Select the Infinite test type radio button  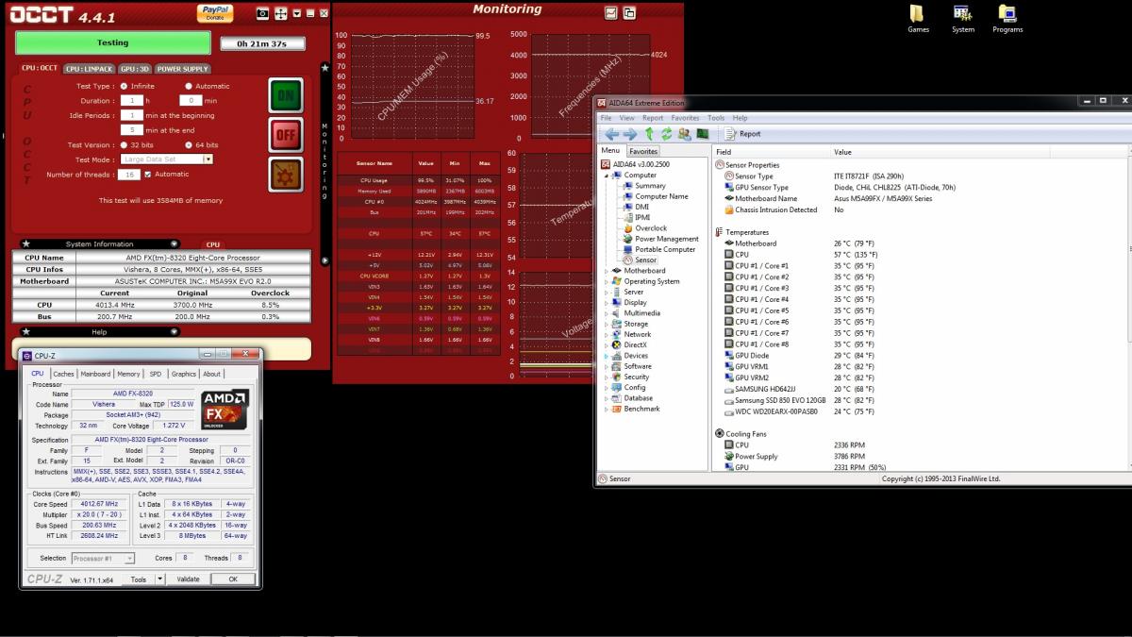click(x=124, y=86)
